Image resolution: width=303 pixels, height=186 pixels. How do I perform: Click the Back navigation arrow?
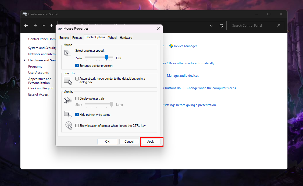coord(26,26)
